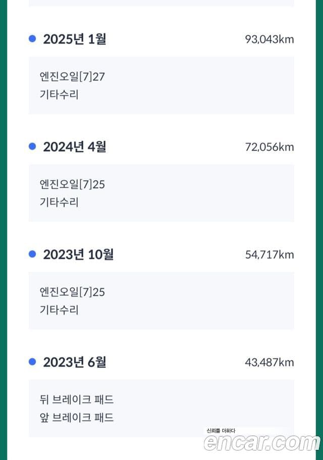The image size is (323, 460).
Task: Select the 2023년 10월 date heading
Action: 78,255
